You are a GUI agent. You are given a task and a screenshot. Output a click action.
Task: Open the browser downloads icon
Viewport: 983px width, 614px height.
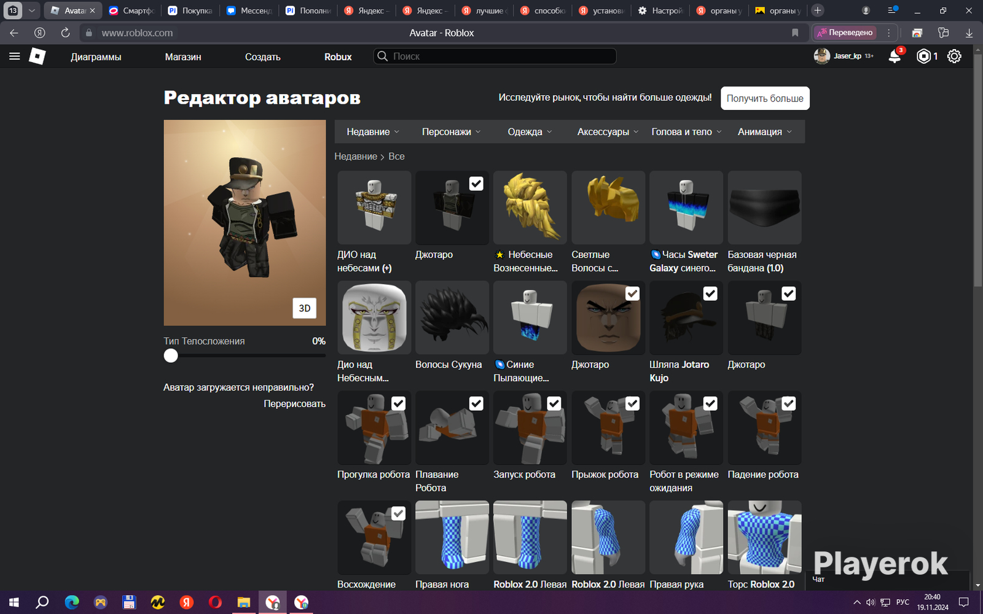(x=969, y=33)
